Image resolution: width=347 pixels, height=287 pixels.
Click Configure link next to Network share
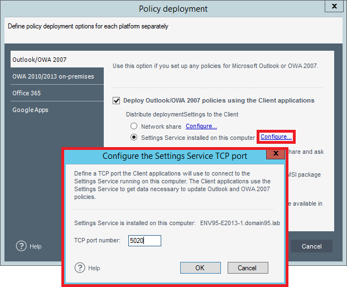(201, 127)
